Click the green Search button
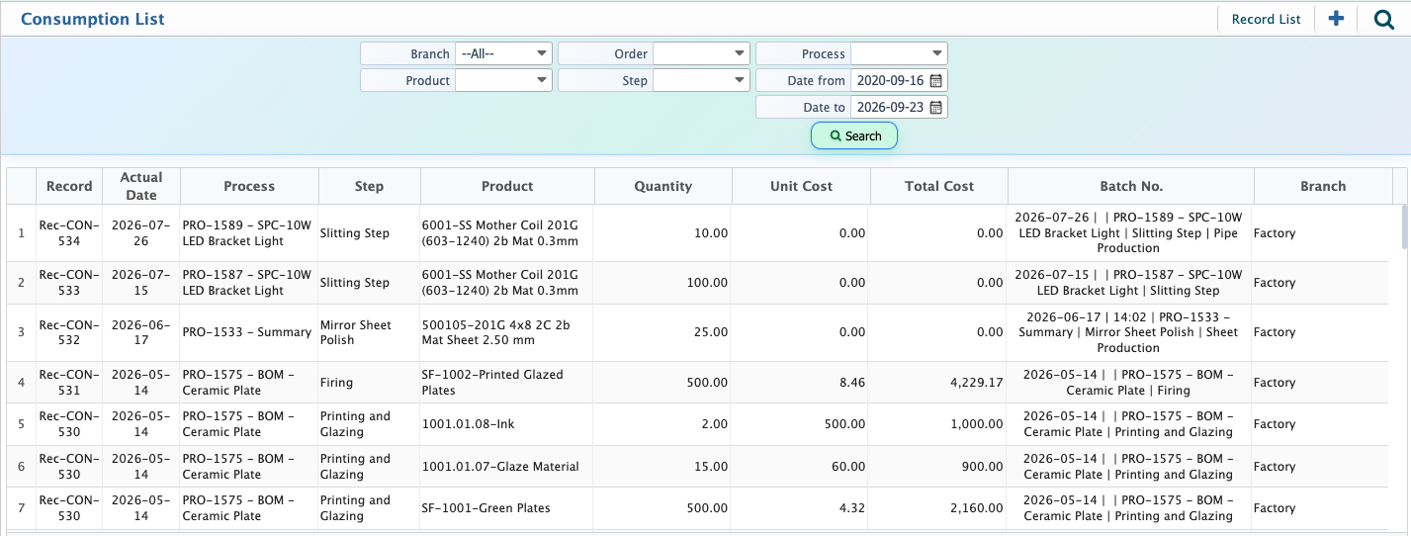Image resolution: width=1411 pixels, height=536 pixels. 854,135
